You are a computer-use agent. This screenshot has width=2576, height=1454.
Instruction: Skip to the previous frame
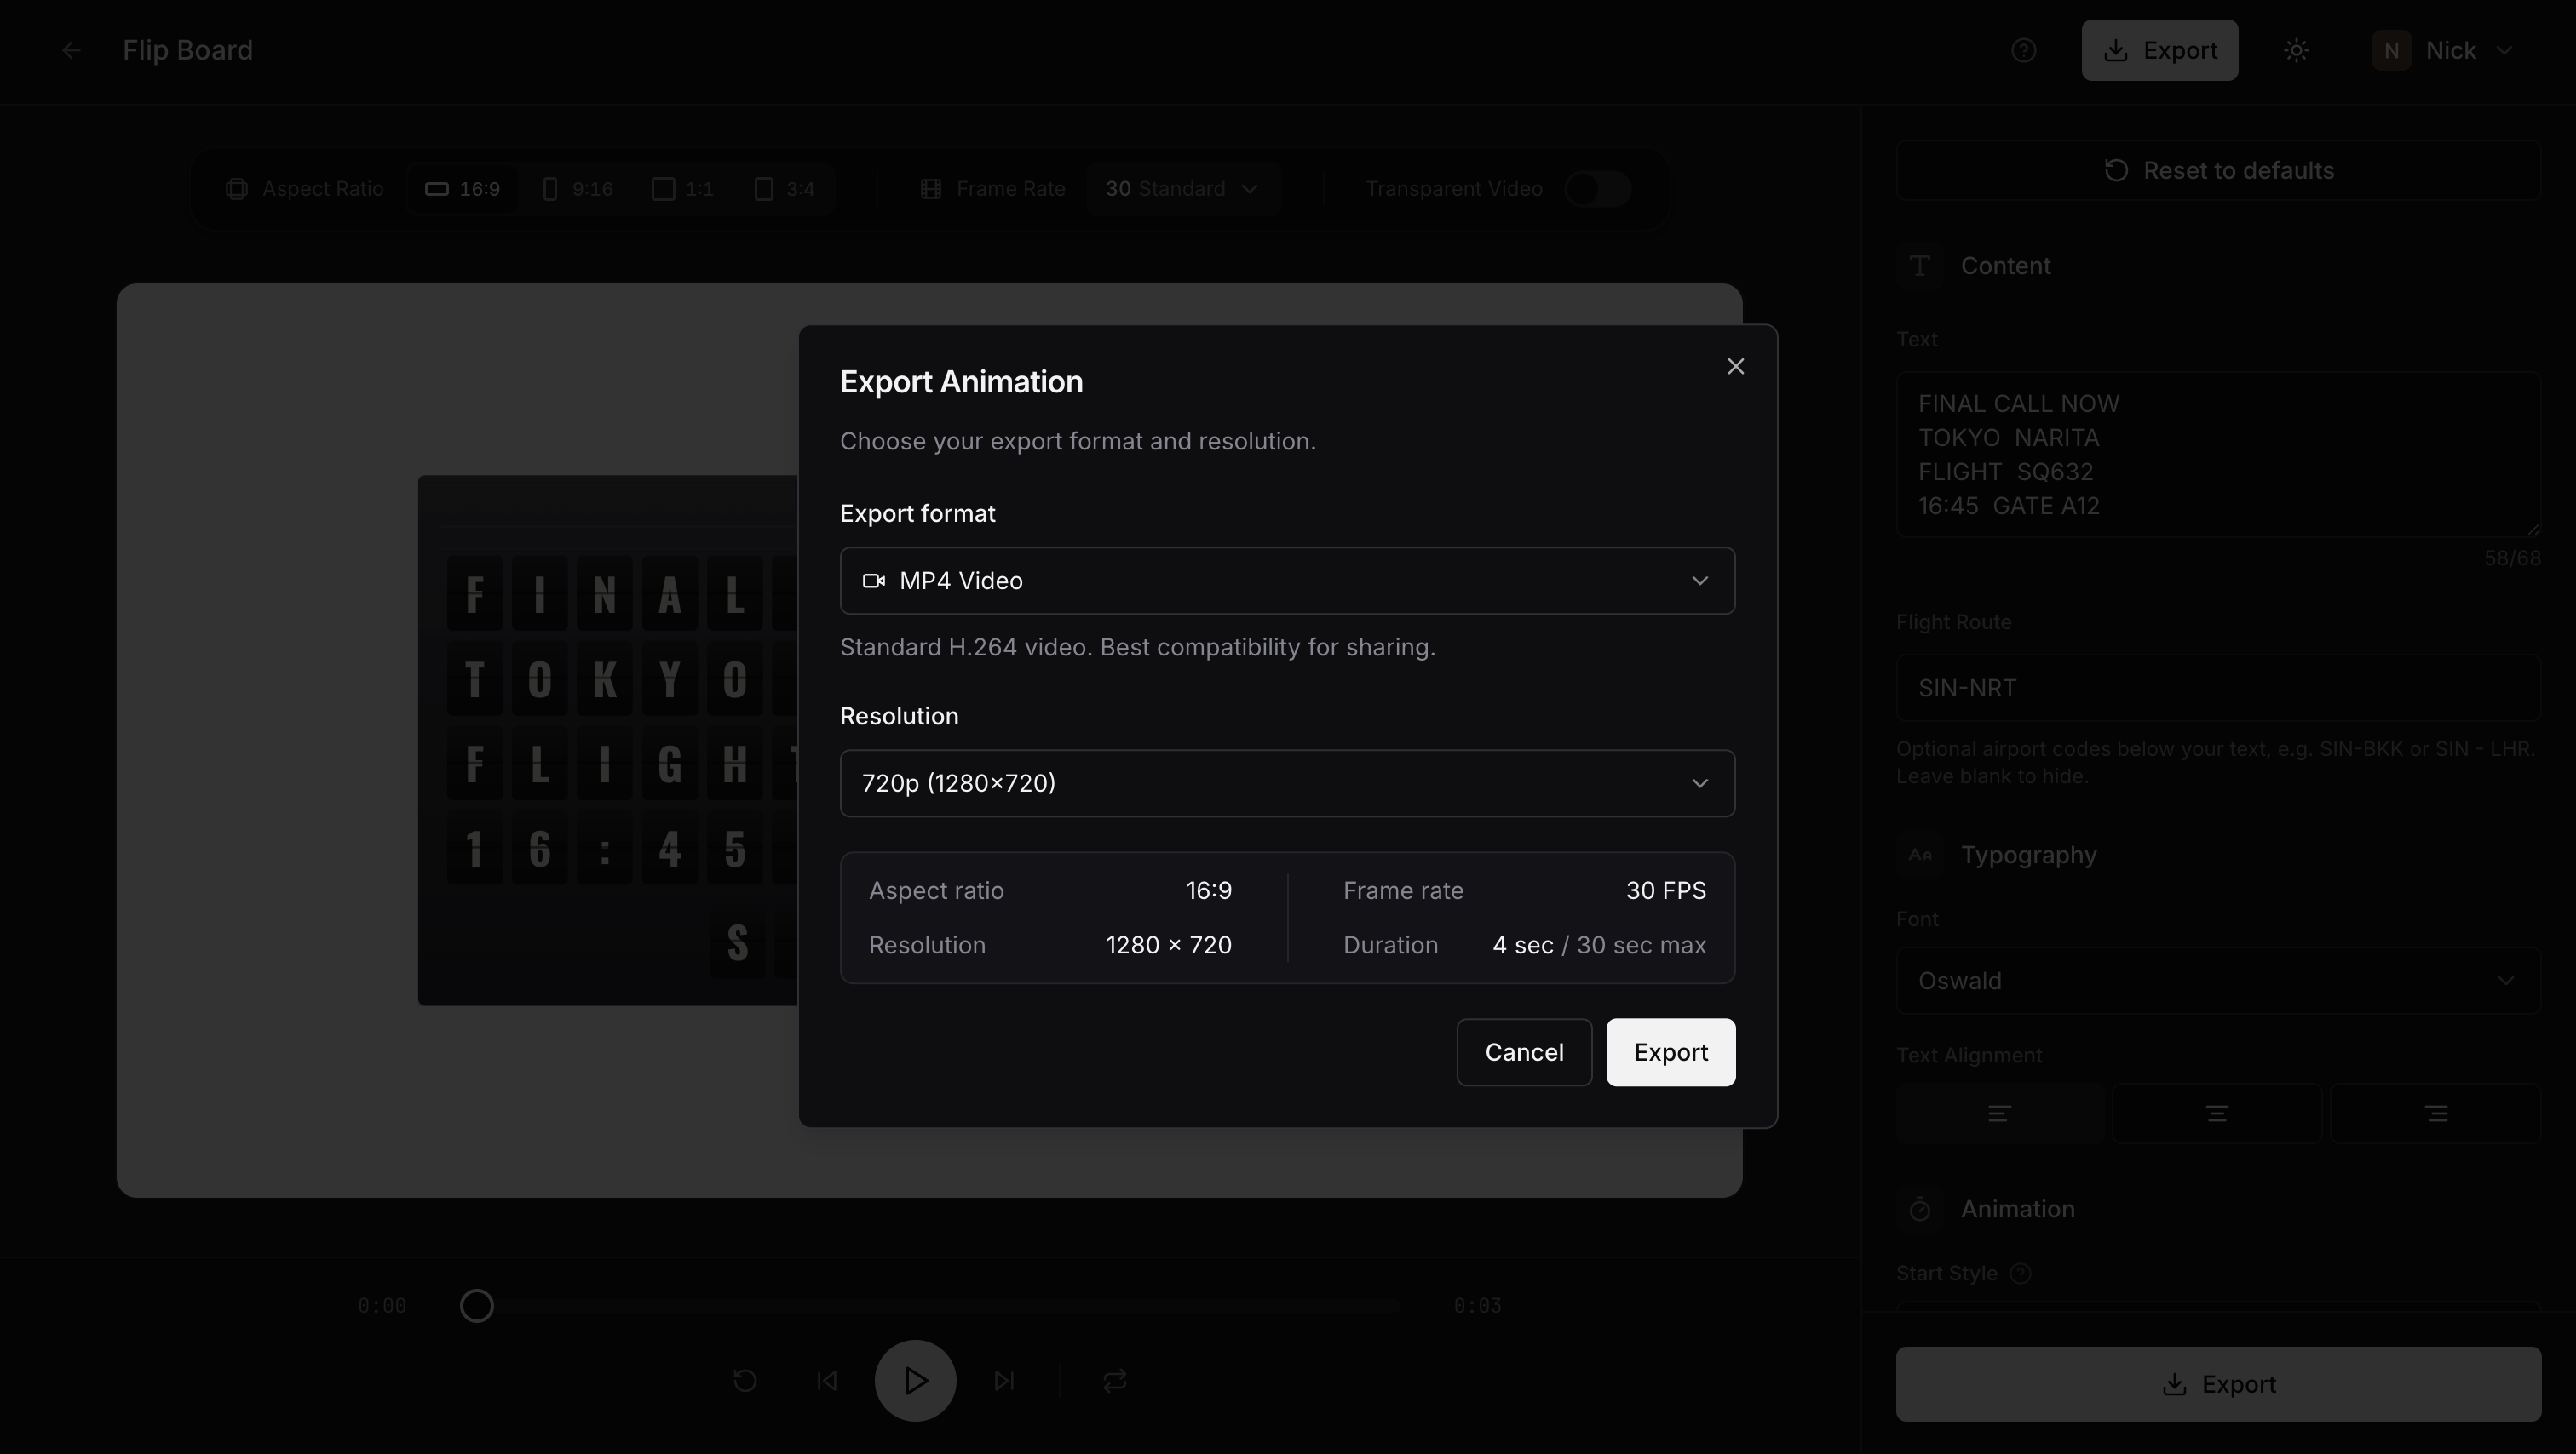[827, 1380]
